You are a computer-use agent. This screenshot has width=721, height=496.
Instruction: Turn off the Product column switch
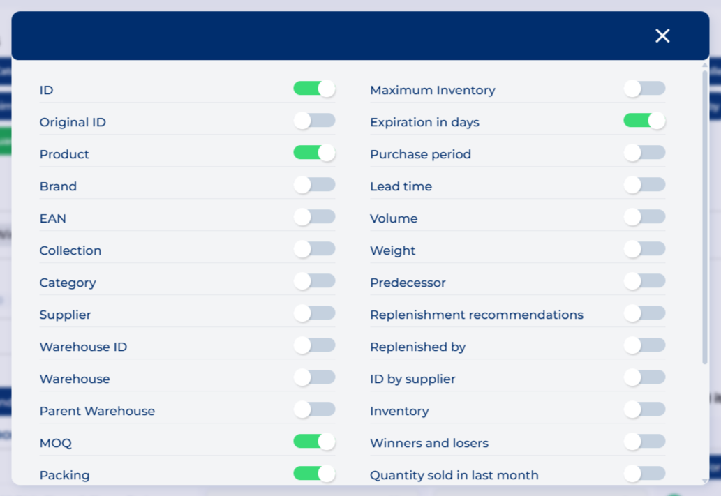314,153
